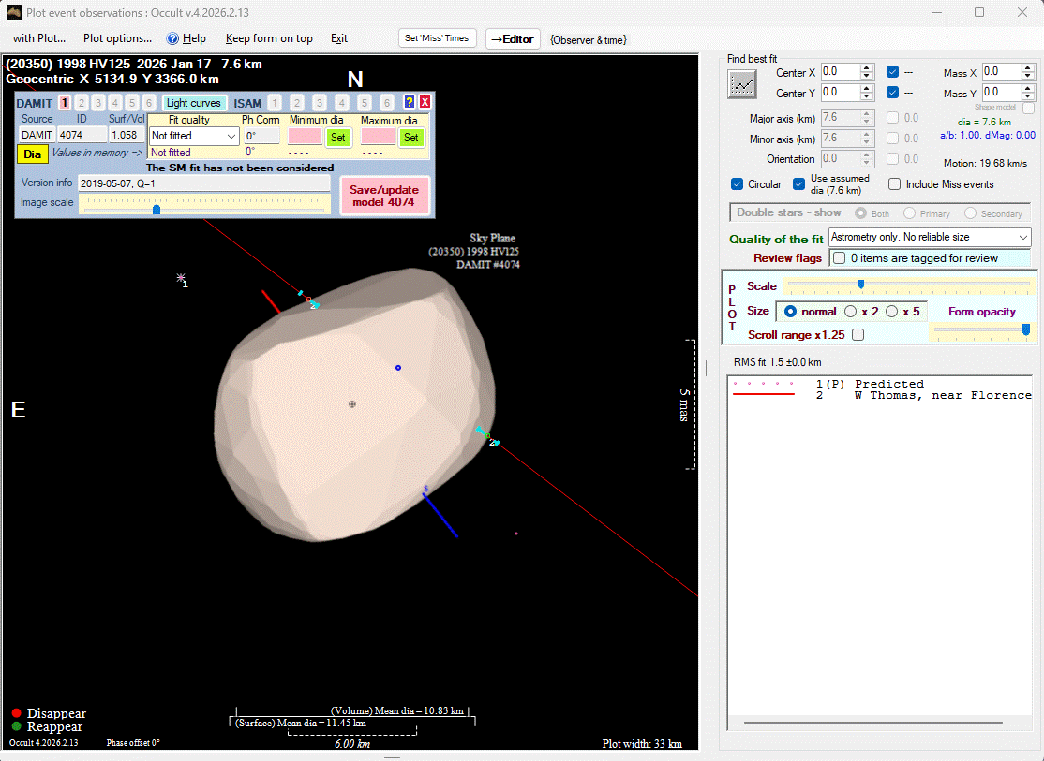The image size is (1044, 761).
Task: Click the blue question mark in DAMIT panel
Action: pos(410,103)
